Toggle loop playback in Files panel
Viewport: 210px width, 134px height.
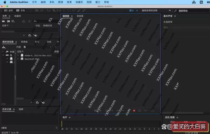[30, 35]
